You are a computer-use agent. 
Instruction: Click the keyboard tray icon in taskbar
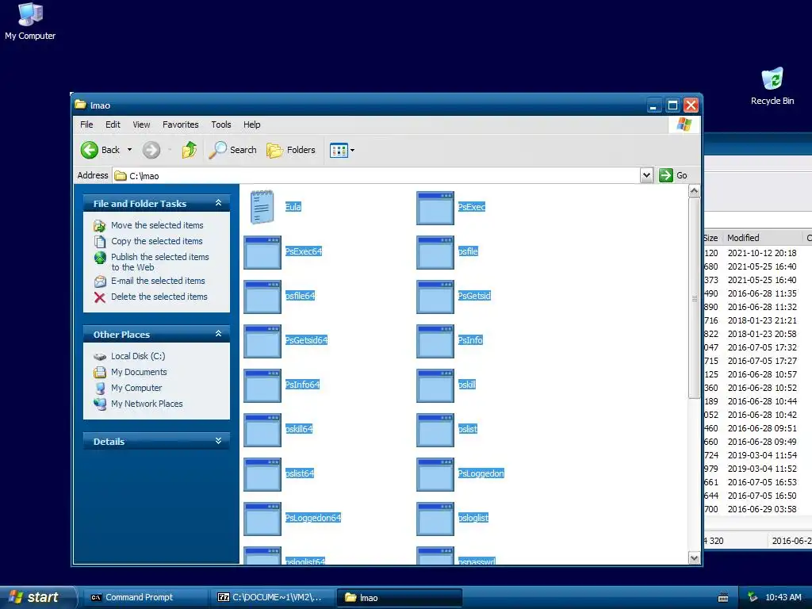[x=723, y=598]
